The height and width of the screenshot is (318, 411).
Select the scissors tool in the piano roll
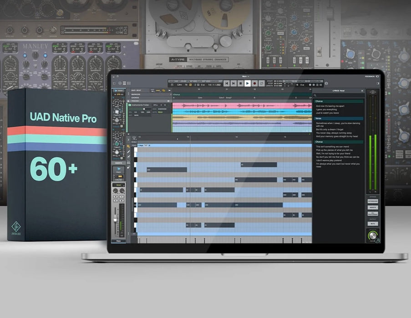[129, 157]
